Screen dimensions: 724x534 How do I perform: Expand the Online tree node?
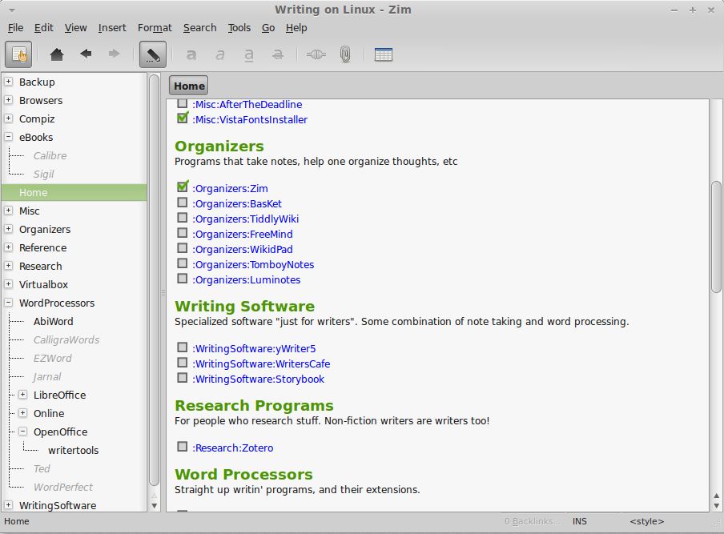[22, 413]
